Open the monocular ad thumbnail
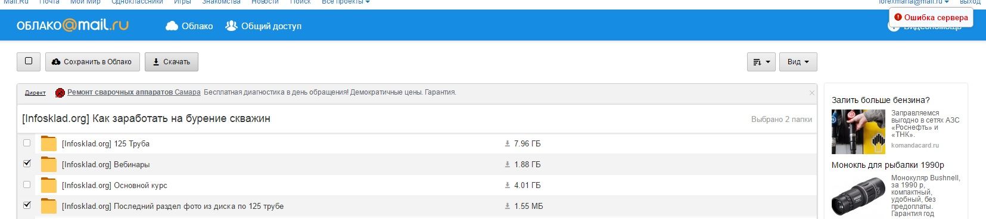This screenshot has height=219, width=986. click(x=859, y=195)
